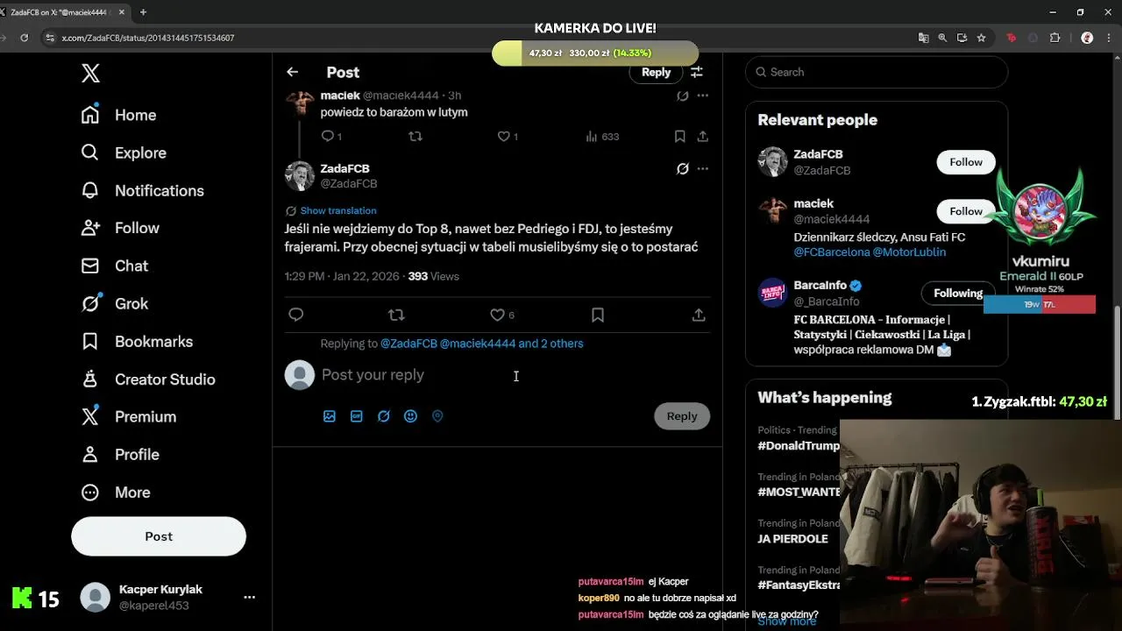Open the Premium page
Viewport: 1122px width, 631px height.
click(x=129, y=416)
